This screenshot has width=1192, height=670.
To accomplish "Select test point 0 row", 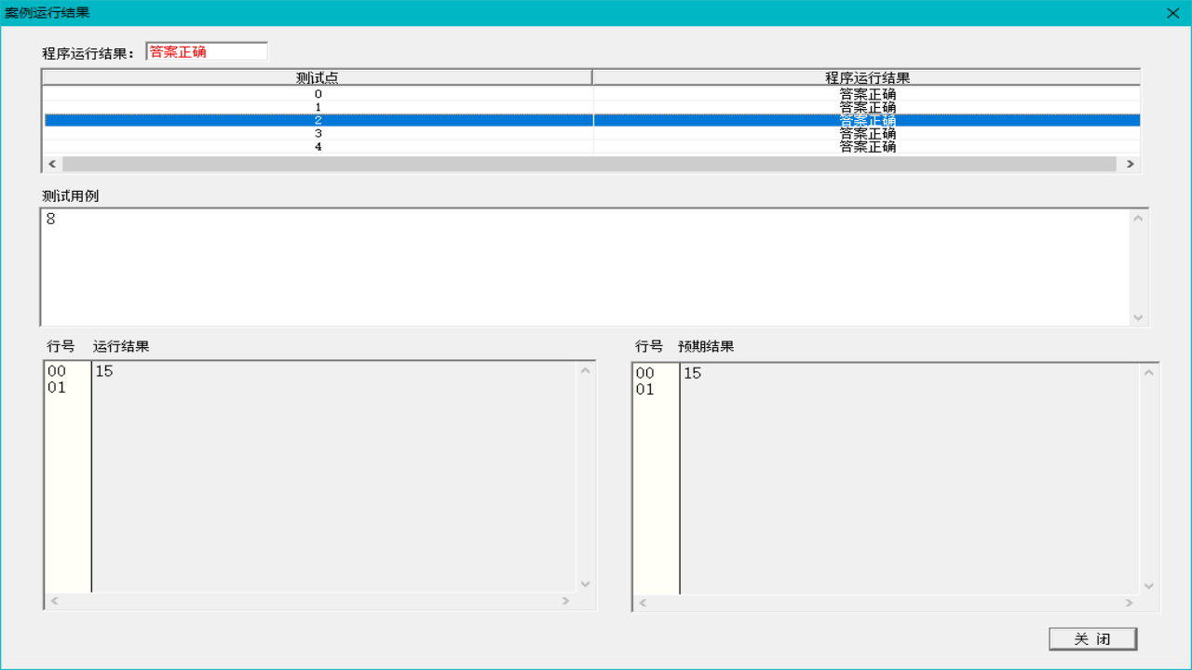I will (318, 94).
